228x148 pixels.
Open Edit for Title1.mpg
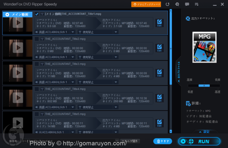coord(159,23)
